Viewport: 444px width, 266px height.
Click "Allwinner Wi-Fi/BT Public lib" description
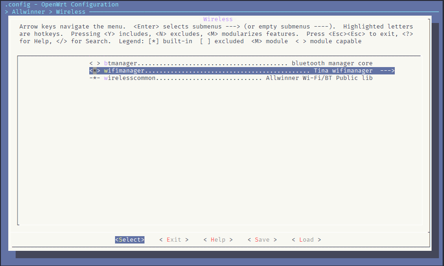point(319,78)
